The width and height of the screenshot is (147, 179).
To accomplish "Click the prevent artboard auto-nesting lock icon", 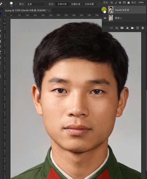I will pos(124,3).
